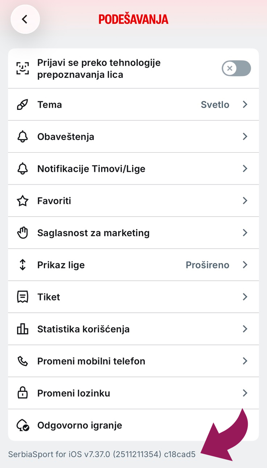The image size is (267, 468).
Task: Click the Promeni lozinku label
Action: 74,393
